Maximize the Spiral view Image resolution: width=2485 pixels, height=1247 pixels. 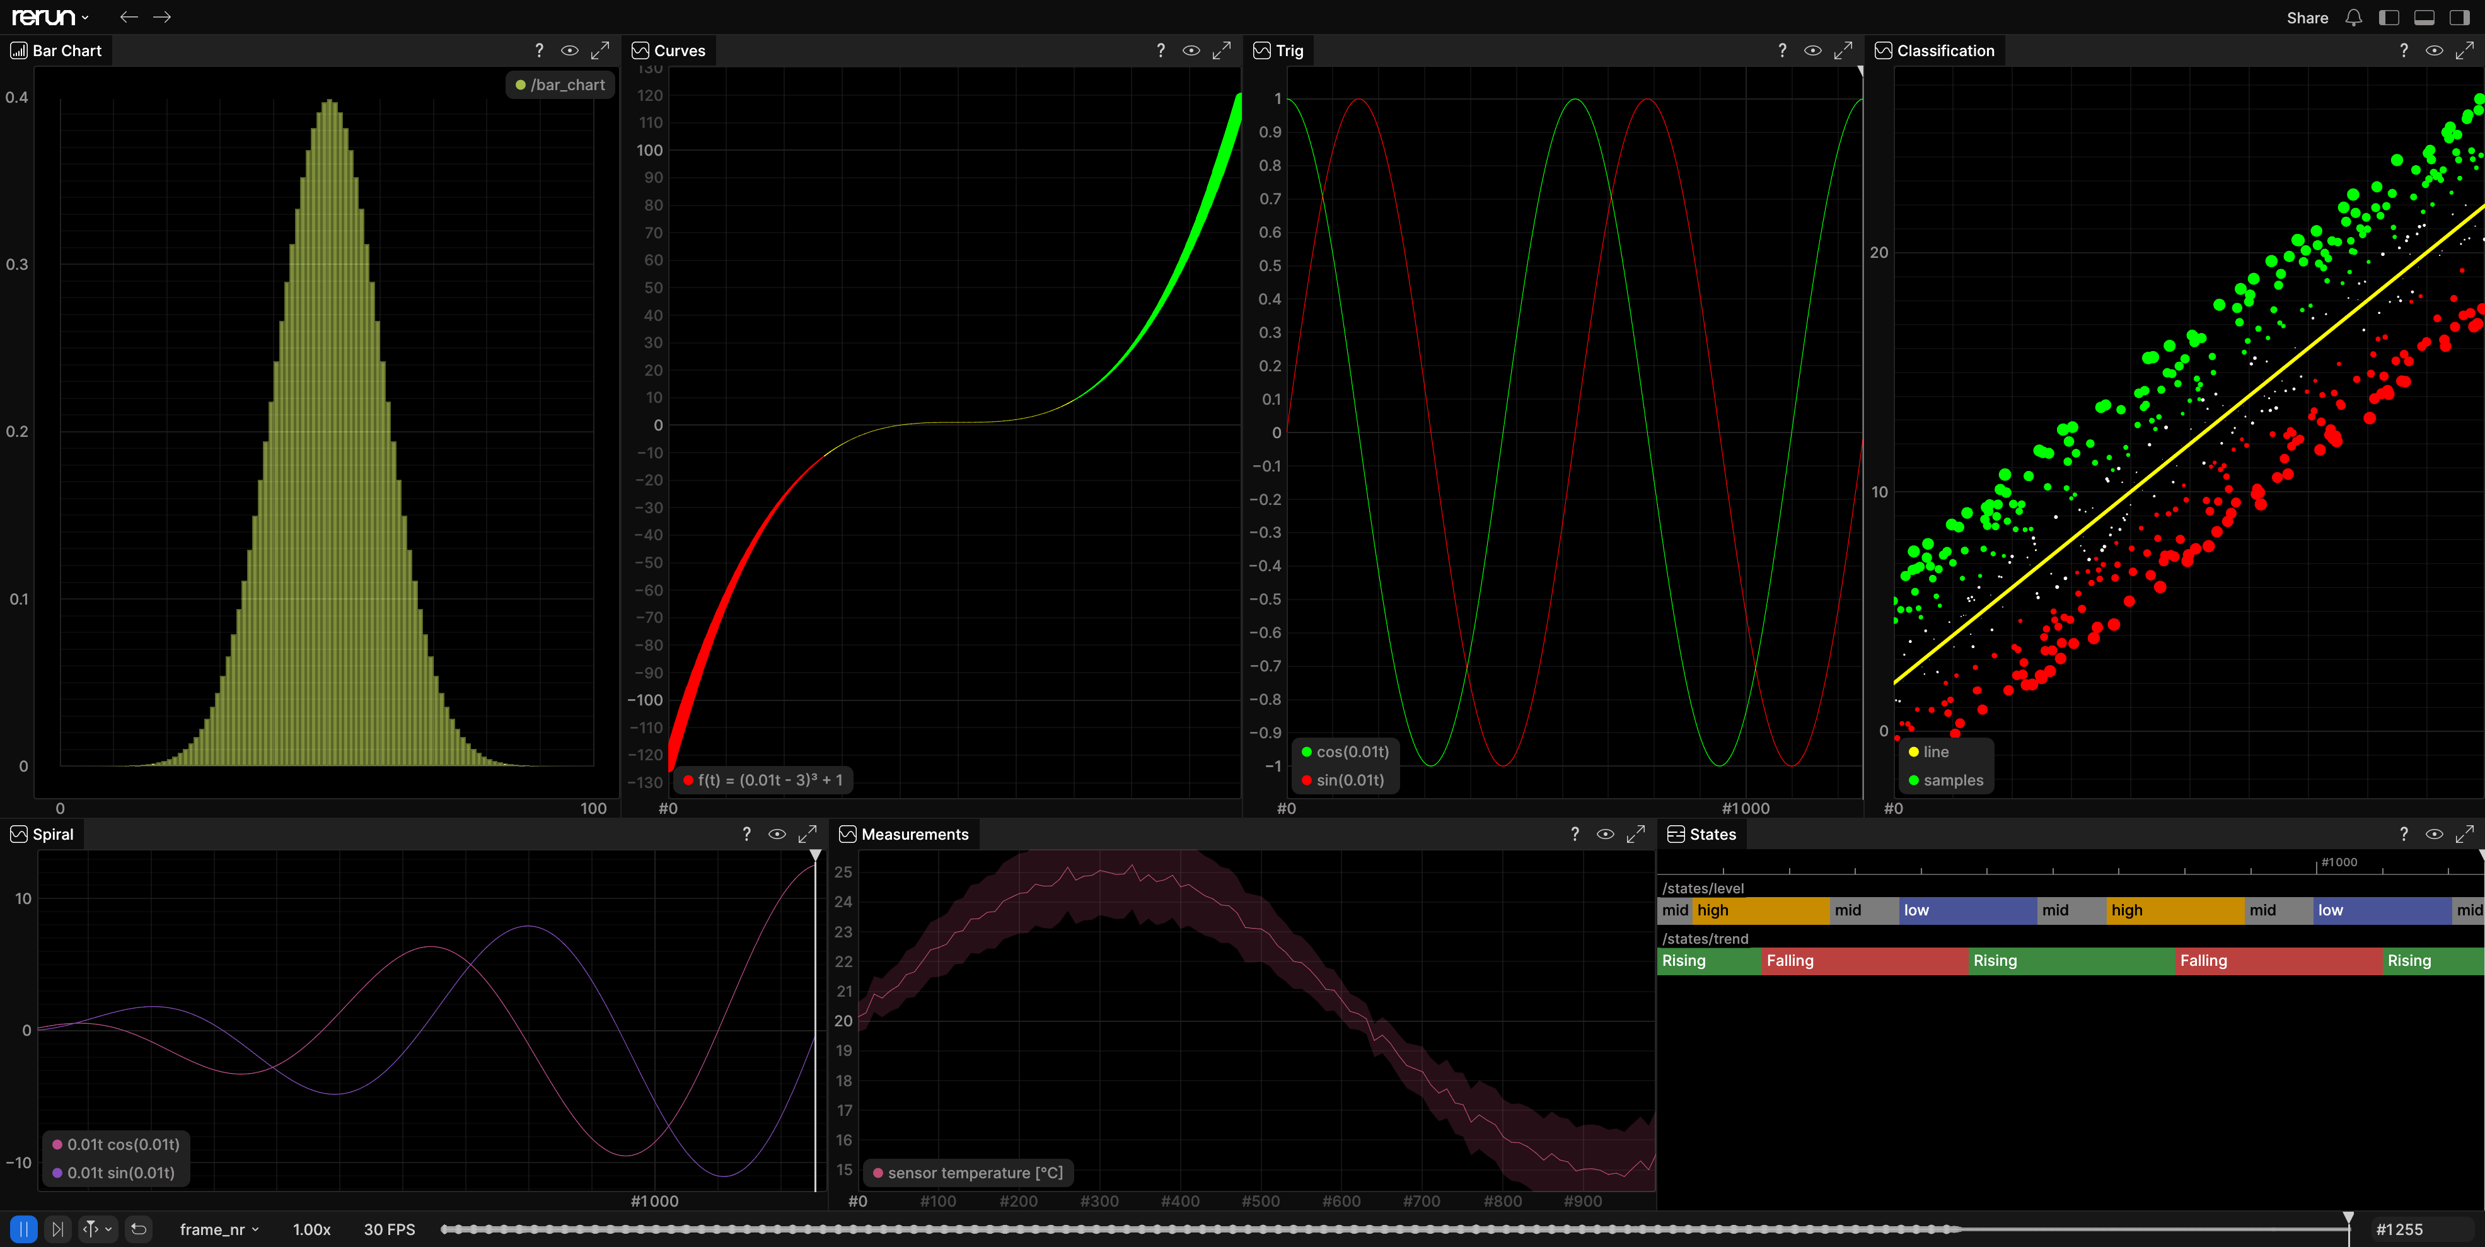click(x=808, y=834)
